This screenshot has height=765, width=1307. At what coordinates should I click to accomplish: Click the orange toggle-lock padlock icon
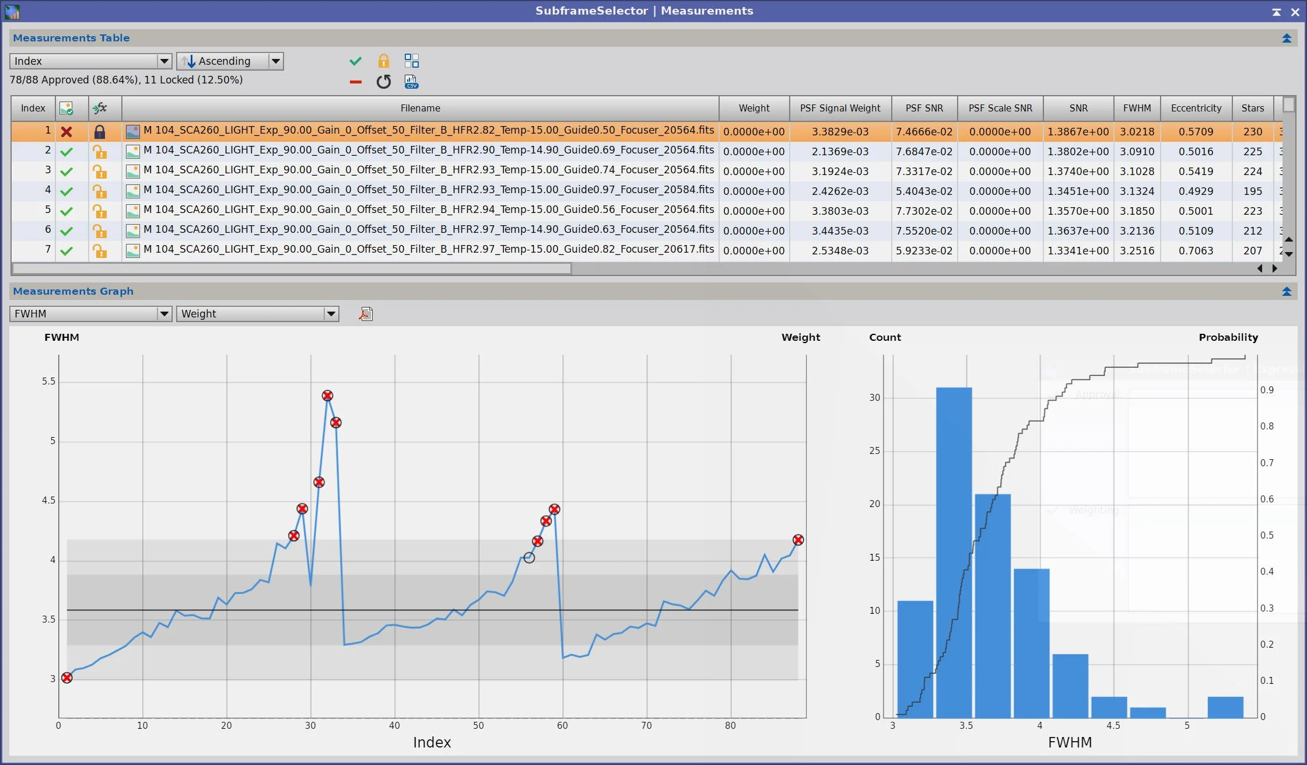click(x=383, y=61)
